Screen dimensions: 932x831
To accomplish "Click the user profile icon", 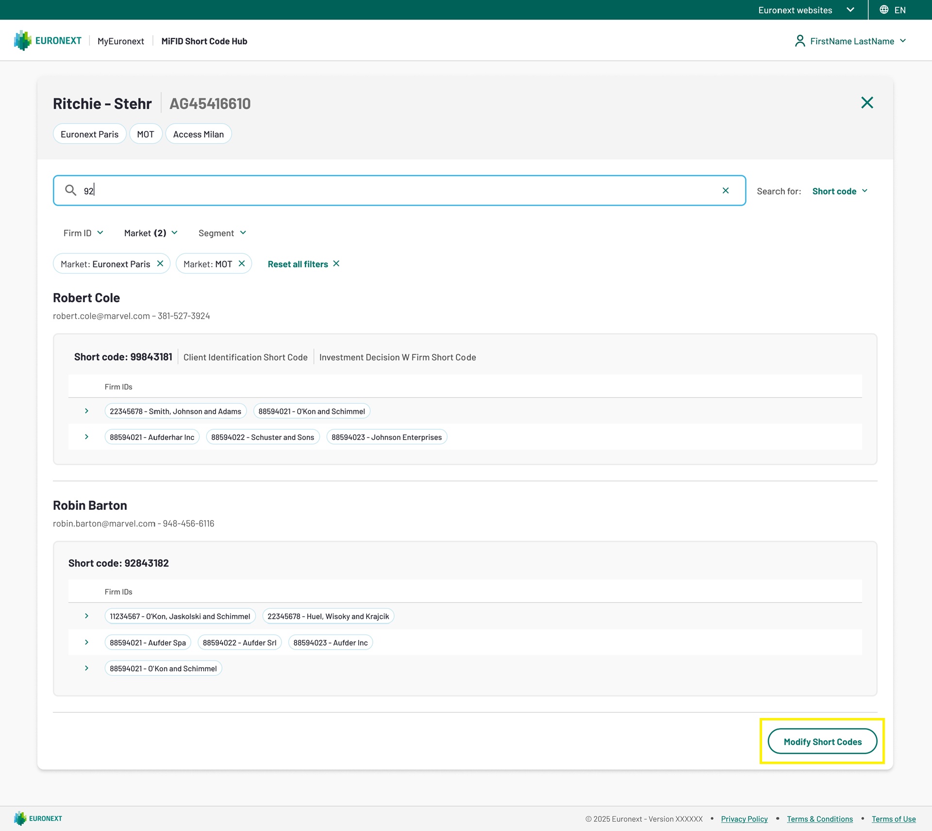I will coord(799,41).
